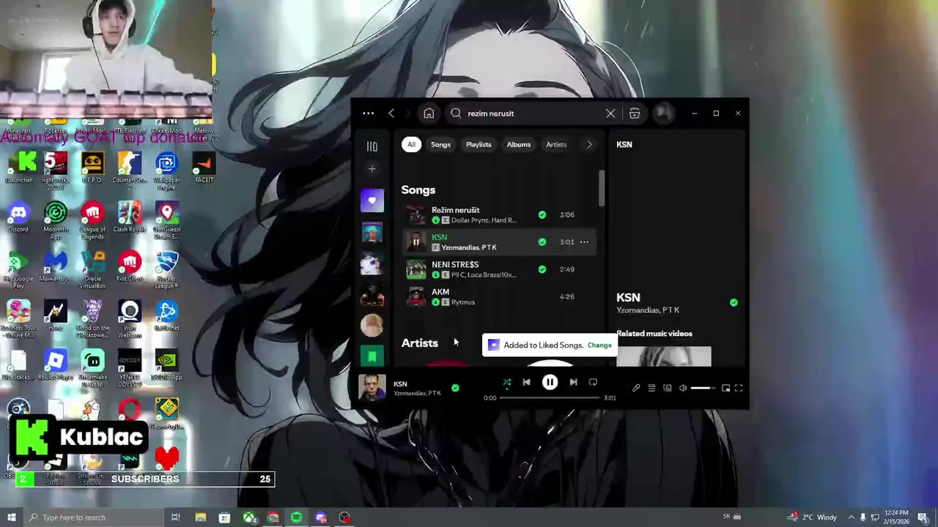
Task: Select the Discord desktop icon
Action: 18,217
